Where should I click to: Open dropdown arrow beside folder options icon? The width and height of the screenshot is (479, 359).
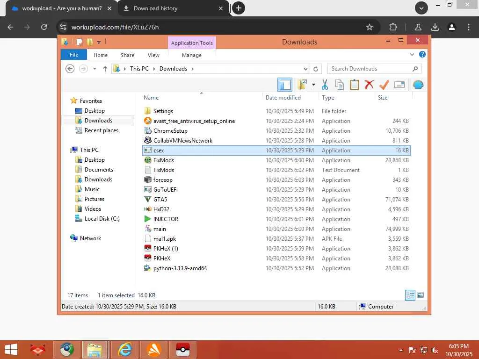coord(313,85)
